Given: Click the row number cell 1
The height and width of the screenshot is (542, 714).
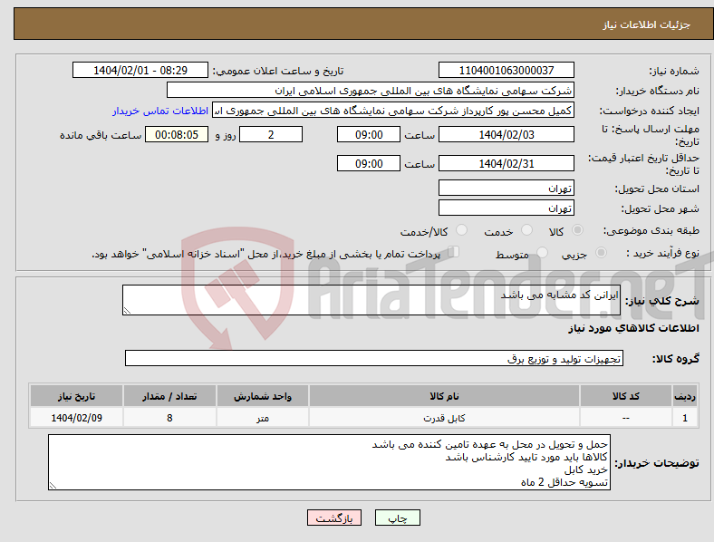Looking at the screenshot, I should point(685,418).
